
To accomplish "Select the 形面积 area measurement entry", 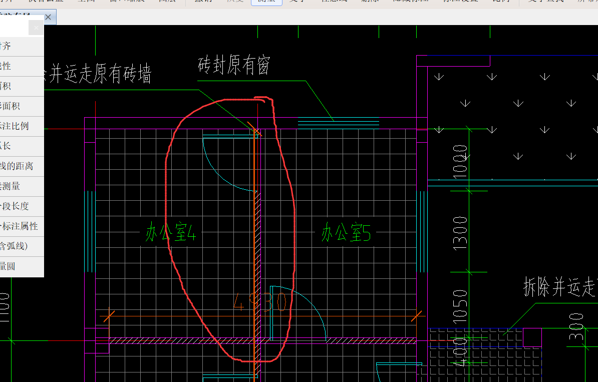I will coord(22,106).
